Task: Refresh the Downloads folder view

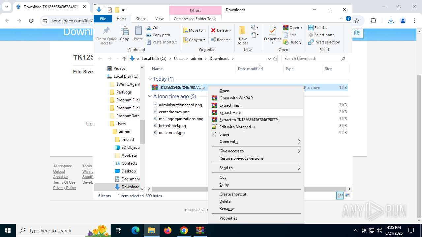Action: point(275,59)
